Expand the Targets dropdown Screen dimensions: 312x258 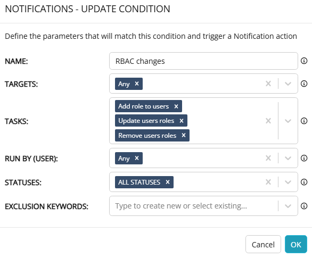(x=288, y=84)
